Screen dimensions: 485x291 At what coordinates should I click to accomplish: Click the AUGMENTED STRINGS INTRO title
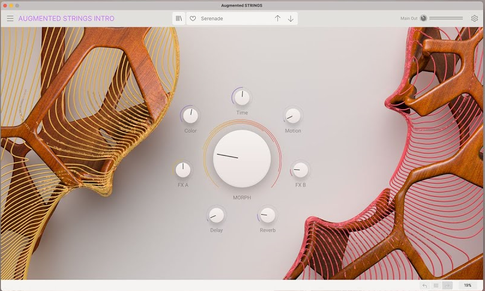tap(66, 19)
